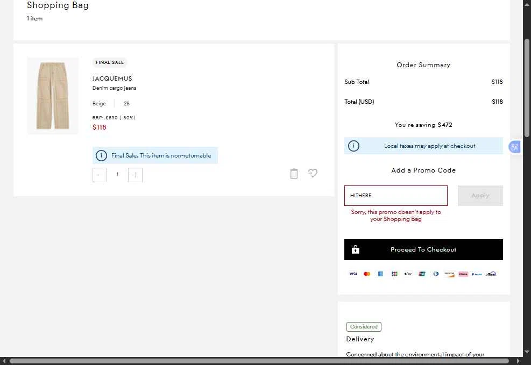Click the lock icon on checkout button
Viewport: 531px width, 365px height.
(355, 249)
